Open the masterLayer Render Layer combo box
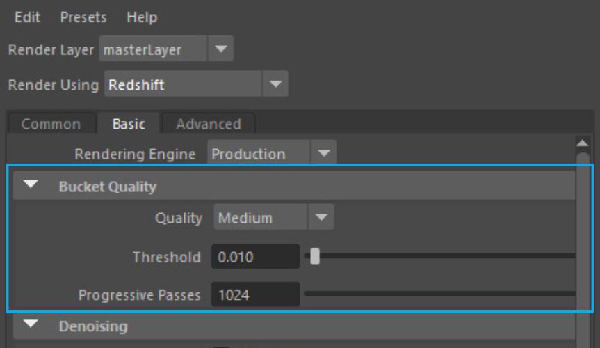The width and height of the screenshot is (600, 348). click(x=153, y=49)
